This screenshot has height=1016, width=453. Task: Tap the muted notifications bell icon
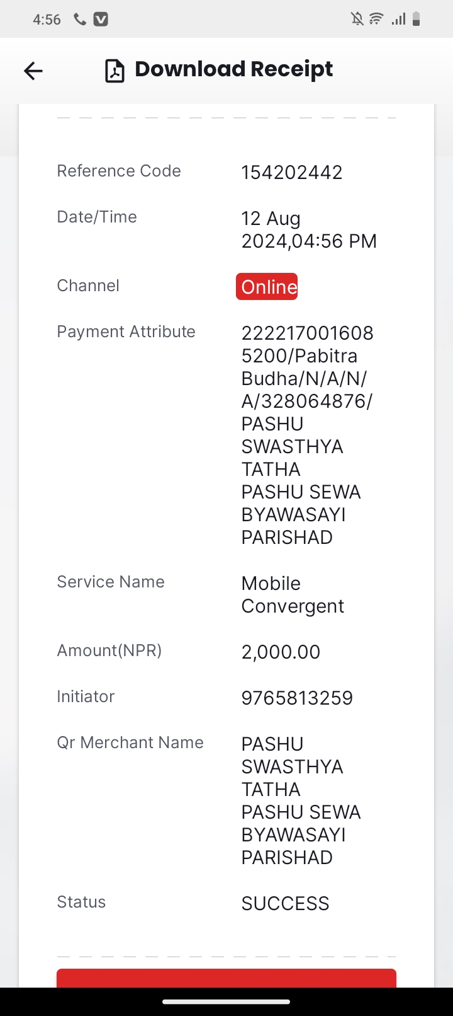(357, 20)
